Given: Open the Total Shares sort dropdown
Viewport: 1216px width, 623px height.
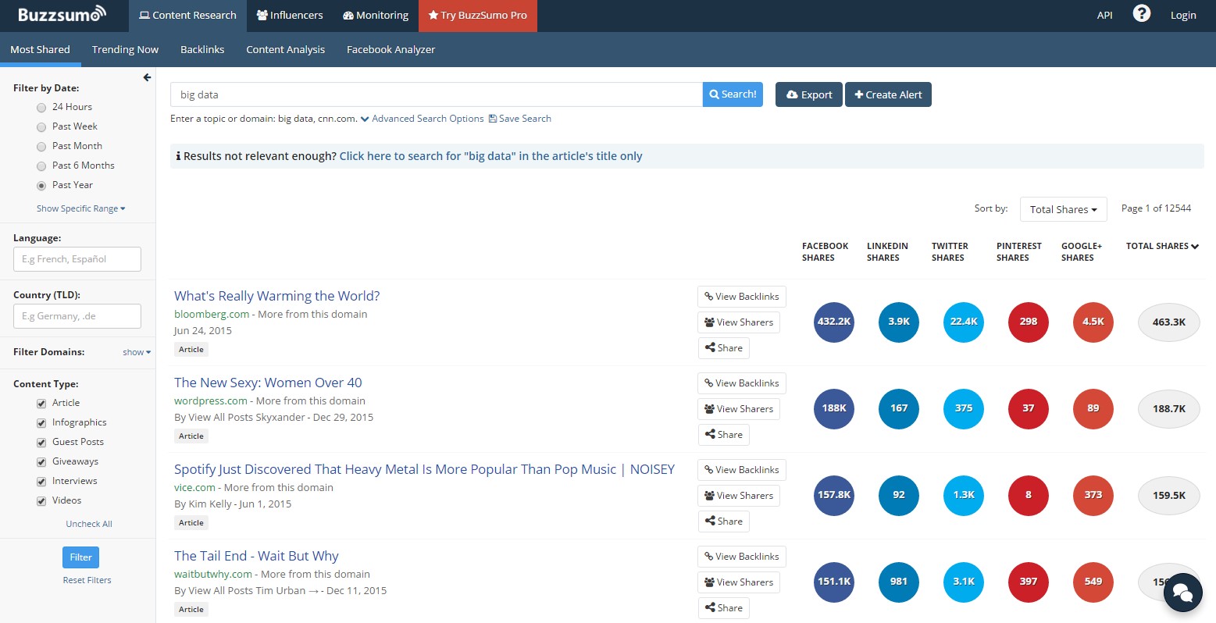Looking at the screenshot, I should pos(1063,209).
